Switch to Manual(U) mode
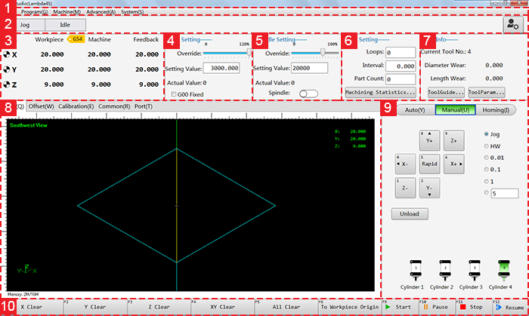The height and width of the screenshot is (316, 529). point(456,110)
